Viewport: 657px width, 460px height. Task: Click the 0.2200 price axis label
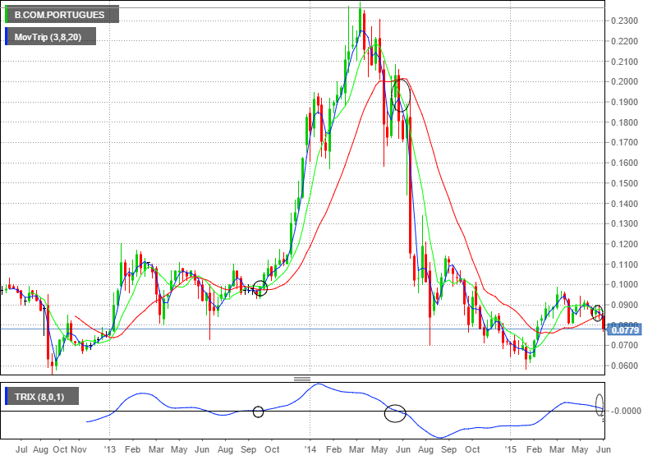tap(624, 41)
